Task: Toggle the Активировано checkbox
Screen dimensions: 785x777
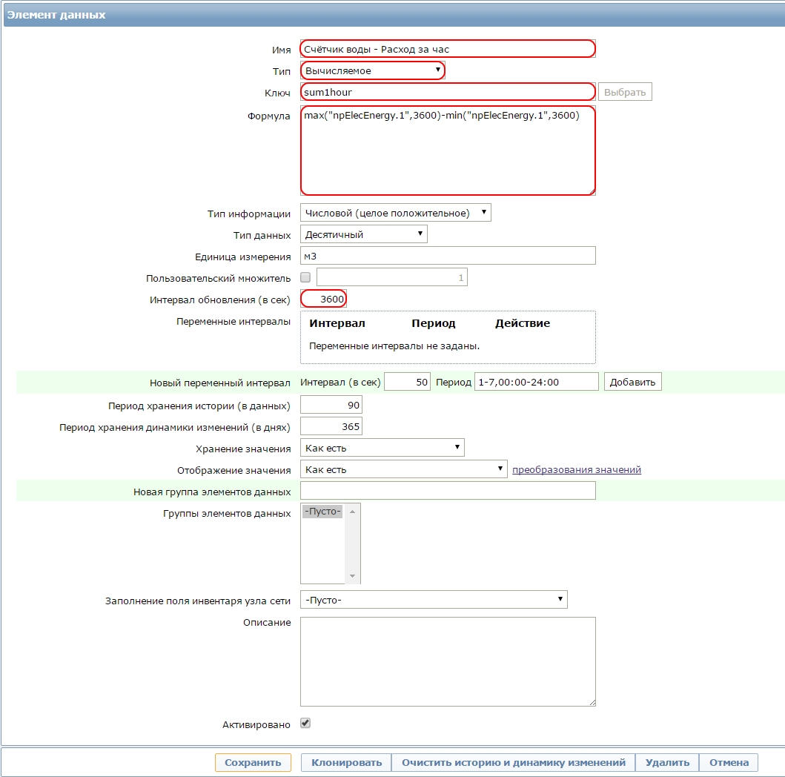Action: pyautogui.click(x=305, y=724)
